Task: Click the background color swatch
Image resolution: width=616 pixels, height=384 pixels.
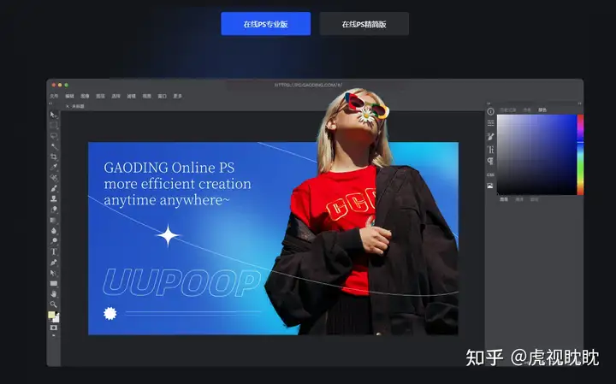Action: [56, 319]
